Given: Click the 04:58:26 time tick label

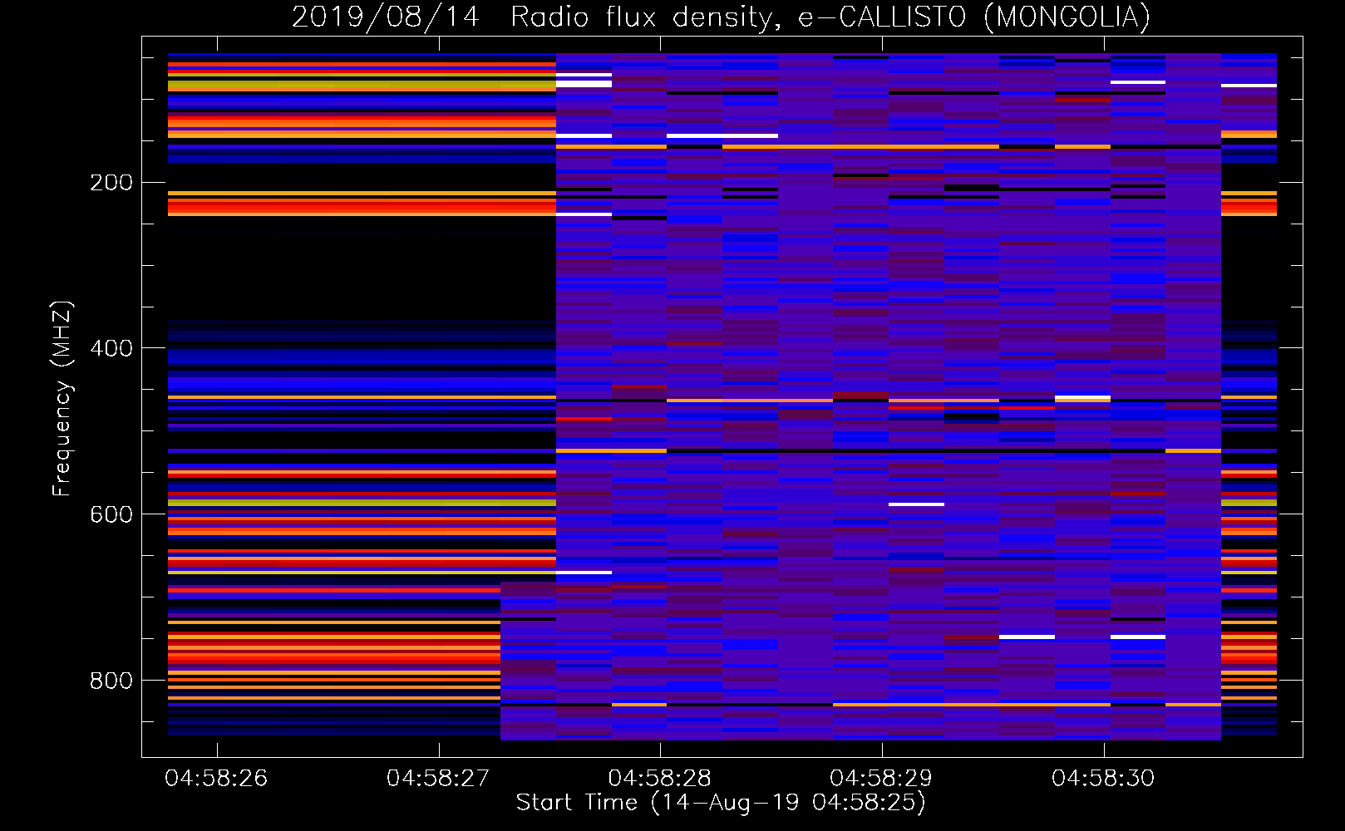Looking at the screenshot, I should 216,779.
